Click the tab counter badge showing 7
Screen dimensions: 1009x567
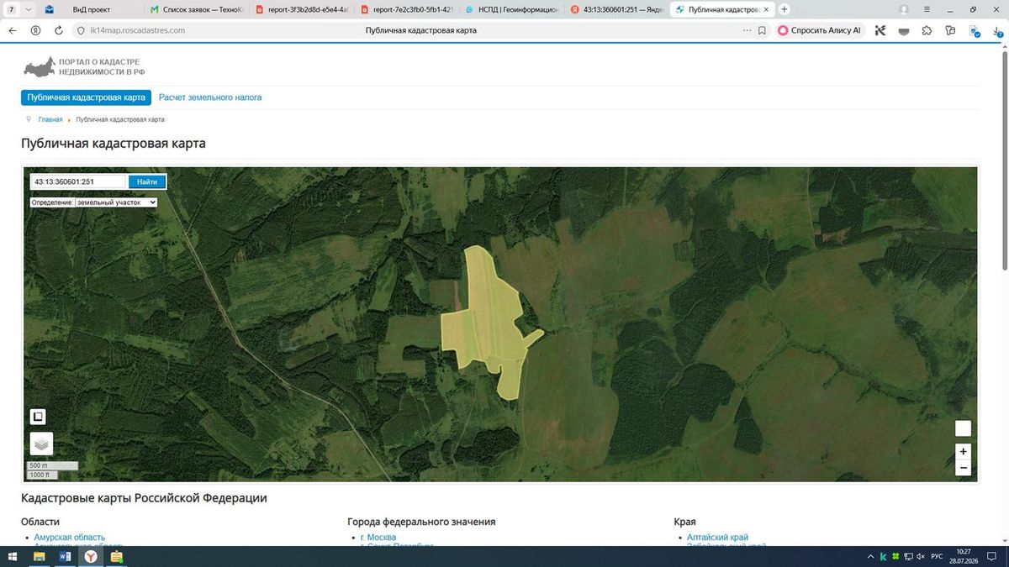click(11, 9)
